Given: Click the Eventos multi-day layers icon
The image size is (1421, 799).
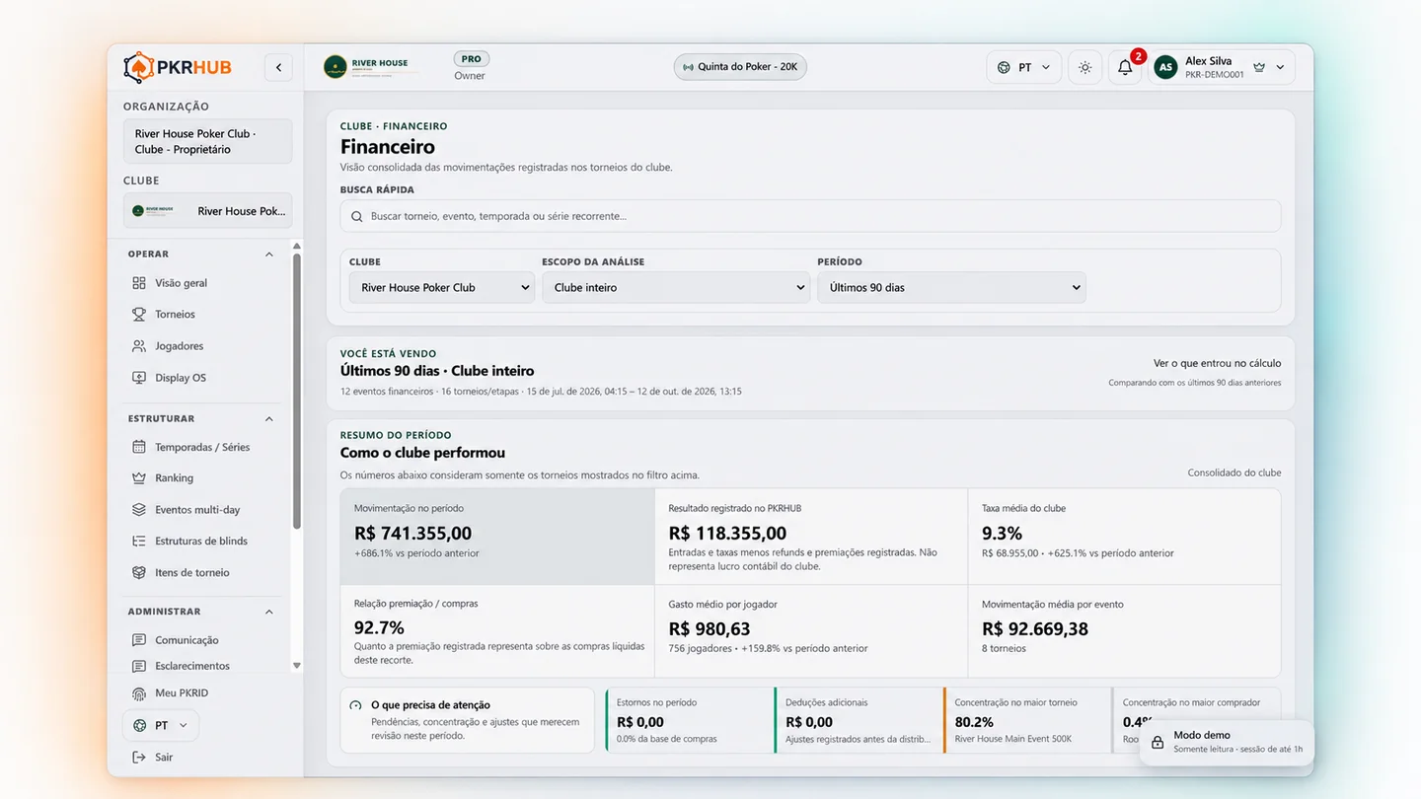Looking at the screenshot, I should pos(139,510).
